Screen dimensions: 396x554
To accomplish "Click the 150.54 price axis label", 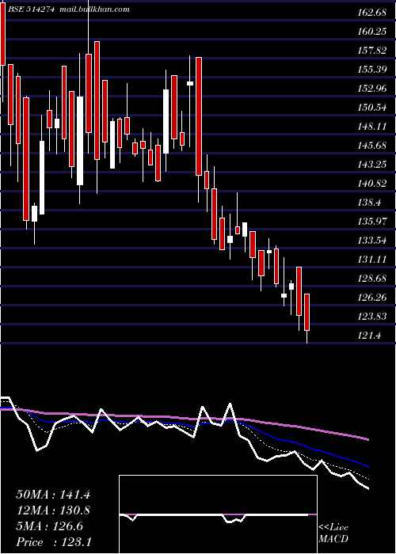I will coord(371,108).
